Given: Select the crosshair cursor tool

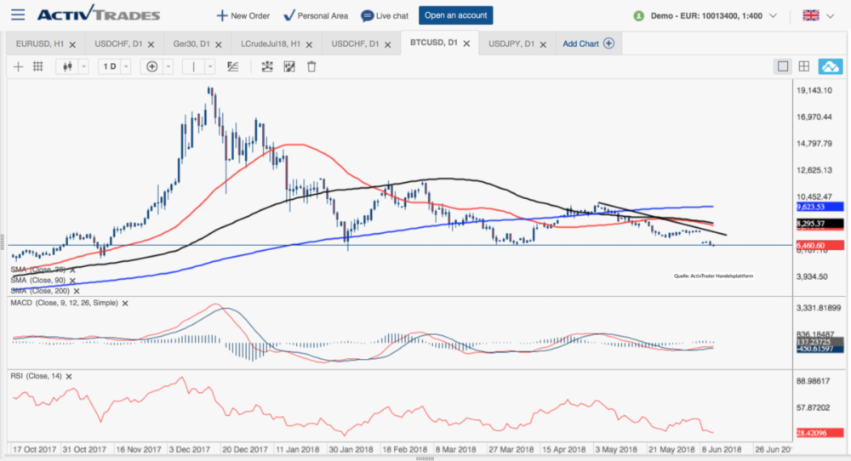Looking at the screenshot, I should (18, 66).
